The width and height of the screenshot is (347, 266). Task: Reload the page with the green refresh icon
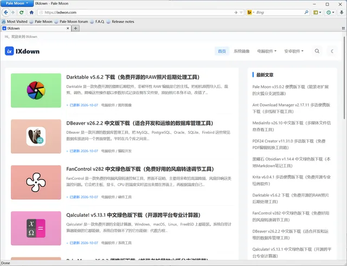pos(22,12)
